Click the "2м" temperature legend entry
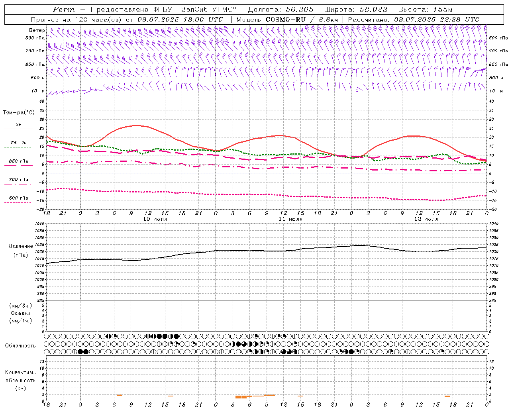 click(19, 125)
